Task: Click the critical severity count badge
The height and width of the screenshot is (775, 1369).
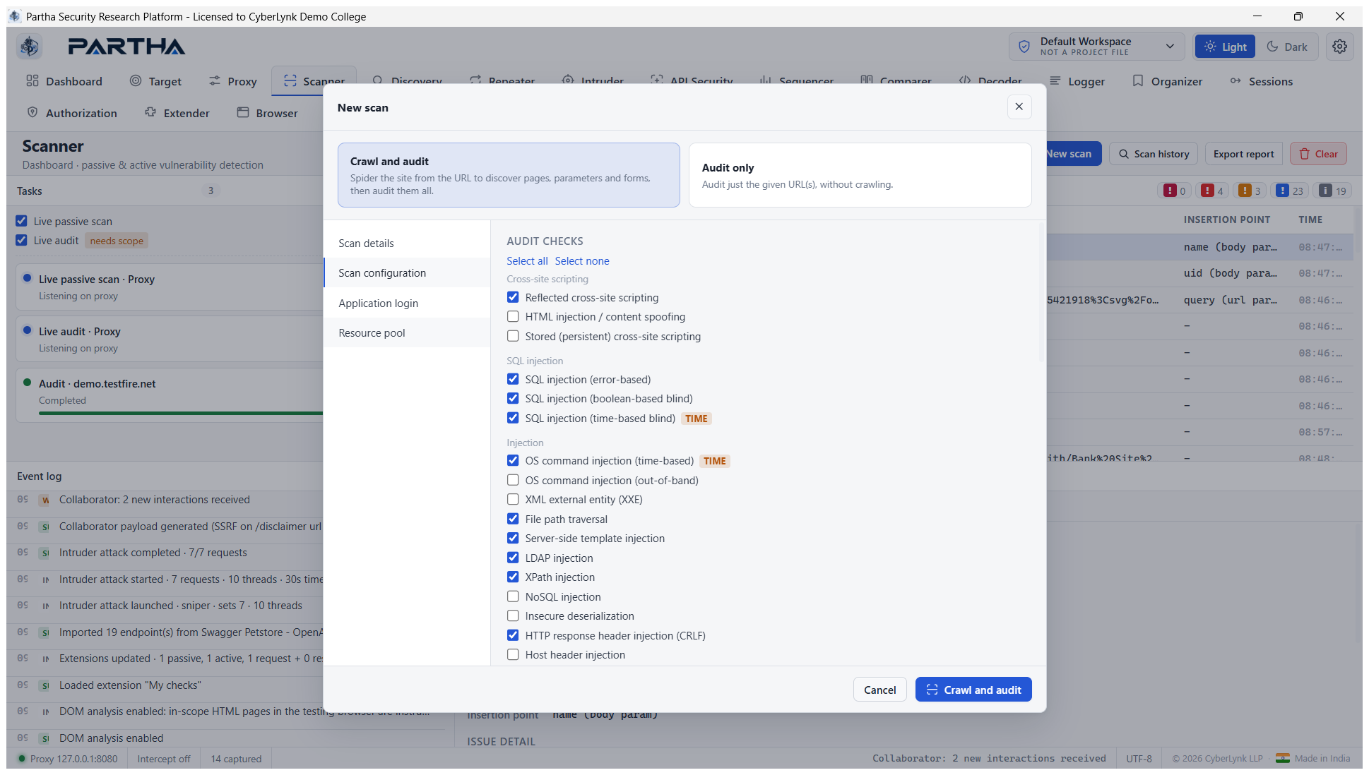Action: (x=1175, y=191)
